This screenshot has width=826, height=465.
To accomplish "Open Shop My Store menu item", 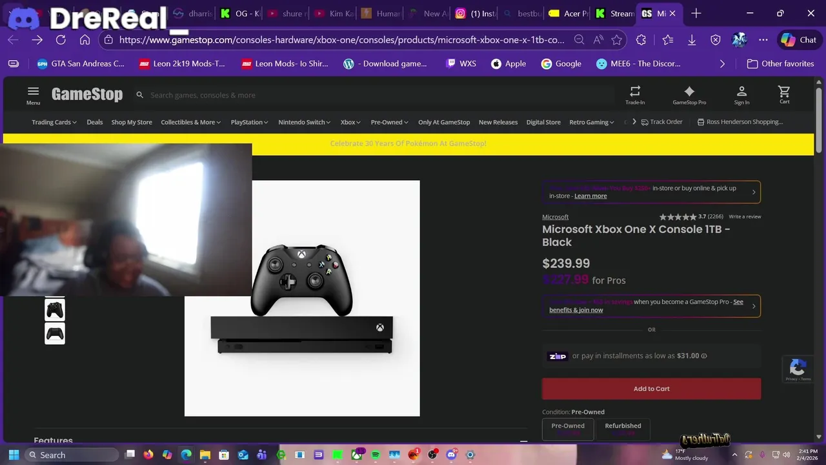I will tap(132, 122).
